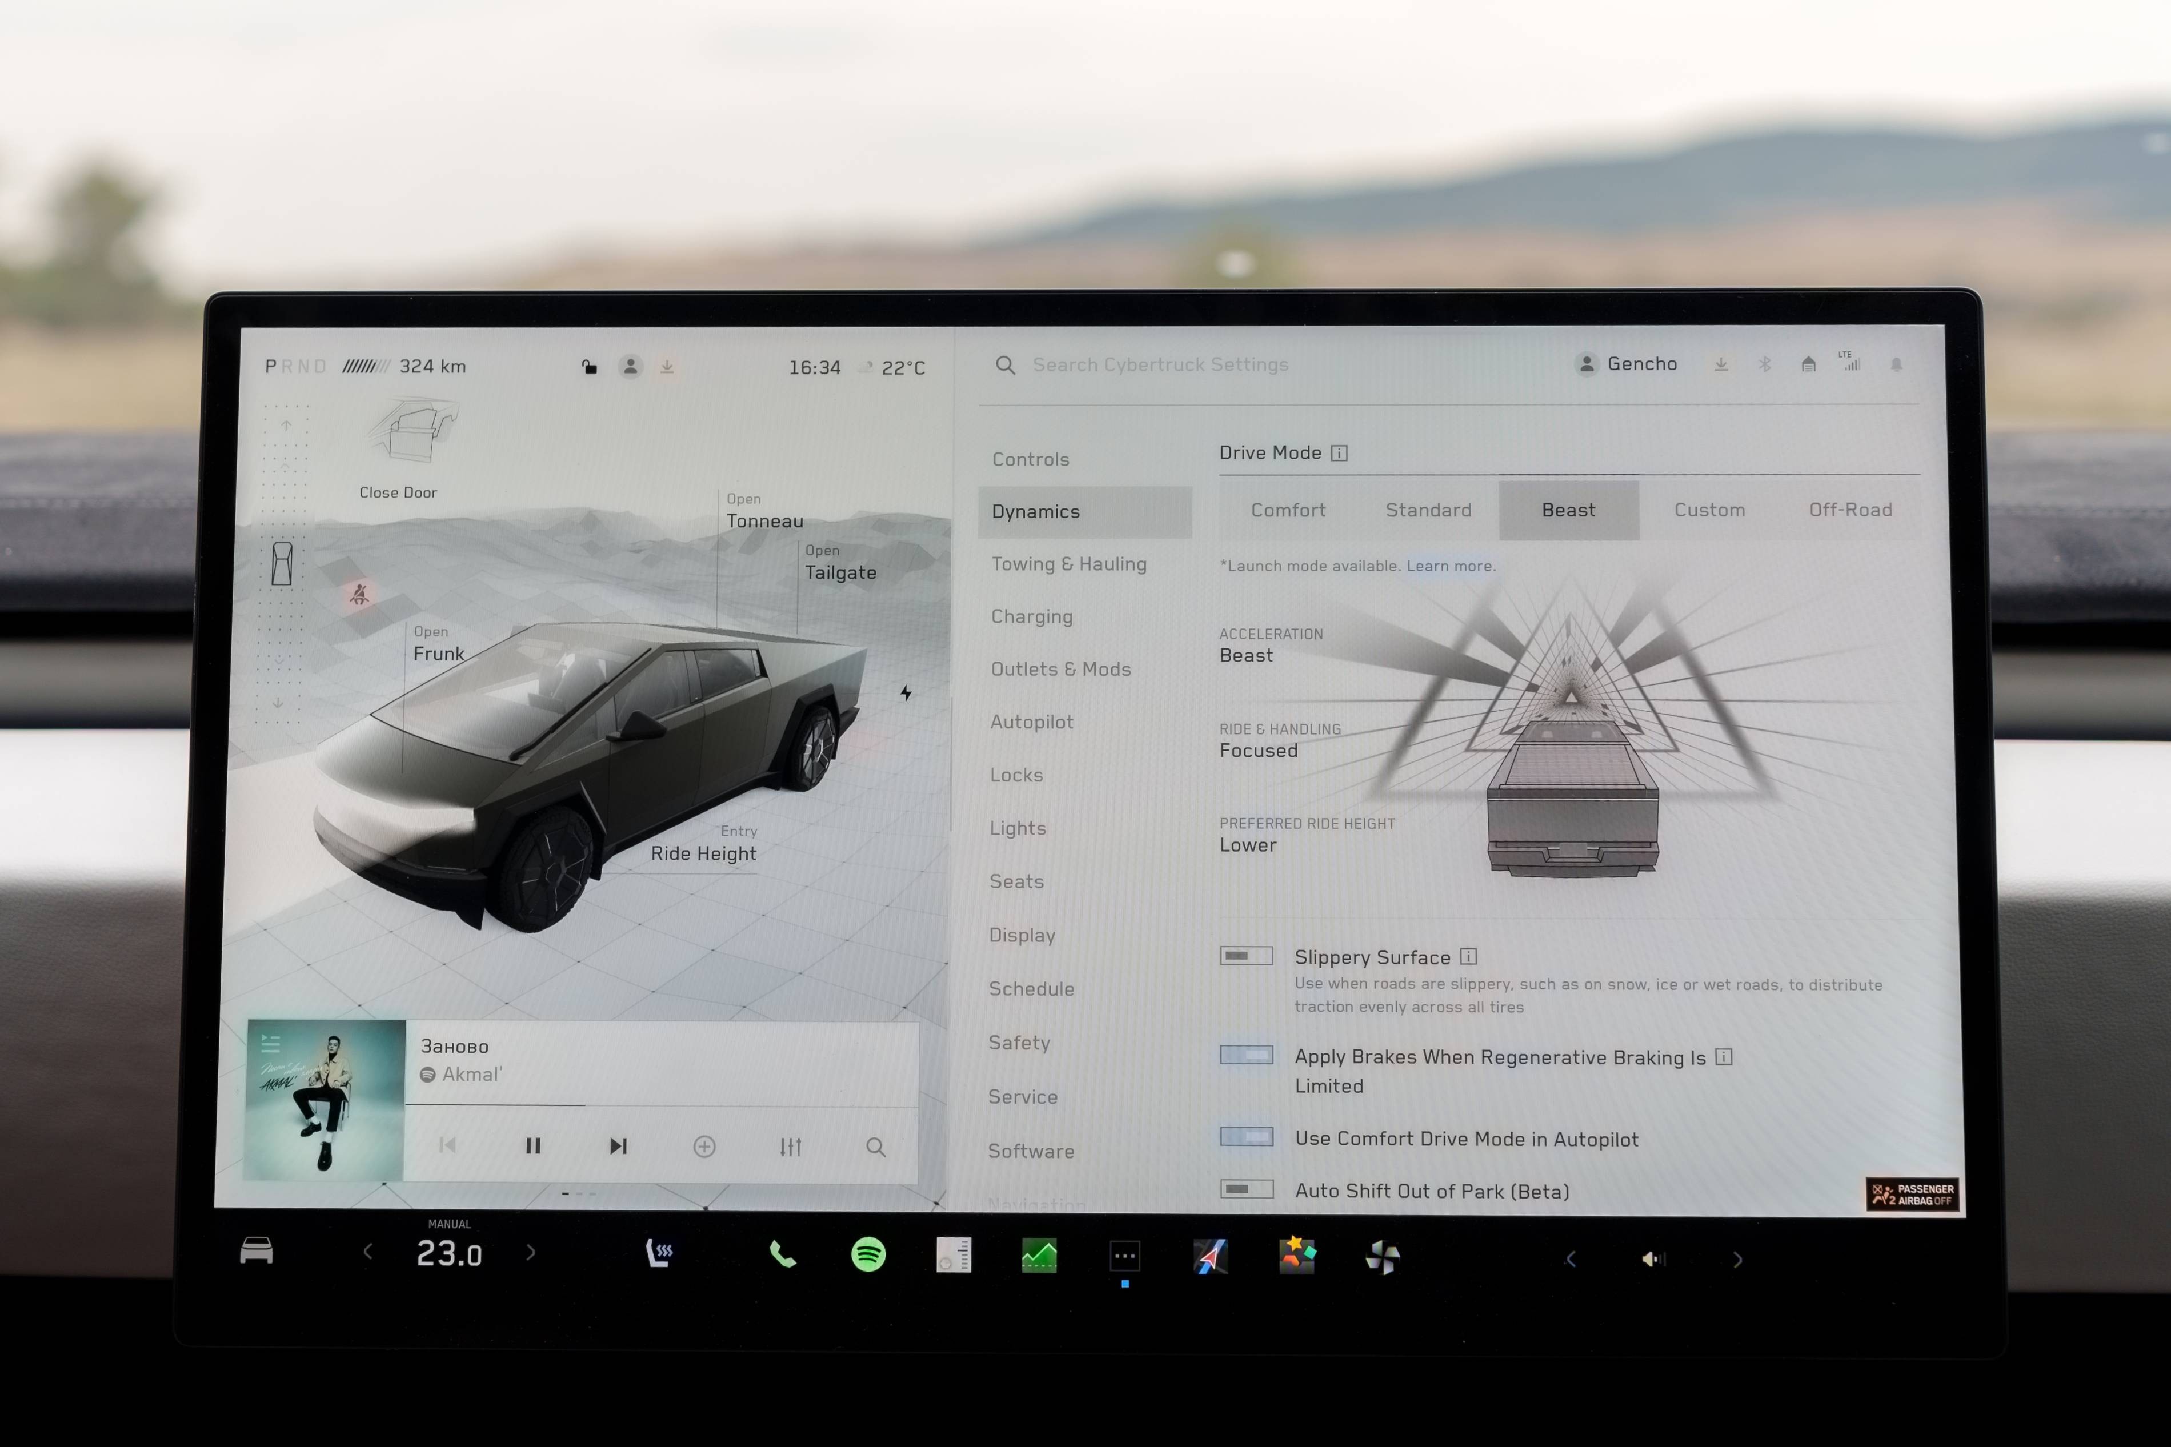Click the Drive Mode info icon

click(1339, 453)
